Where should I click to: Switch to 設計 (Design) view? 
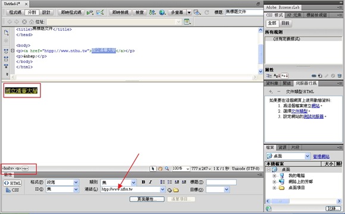point(46,12)
